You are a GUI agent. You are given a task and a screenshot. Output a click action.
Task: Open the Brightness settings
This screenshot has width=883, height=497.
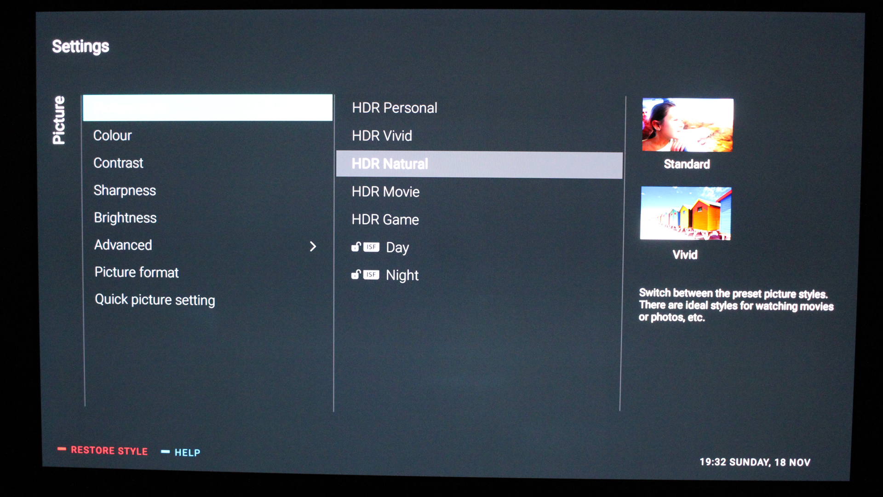[x=123, y=217]
